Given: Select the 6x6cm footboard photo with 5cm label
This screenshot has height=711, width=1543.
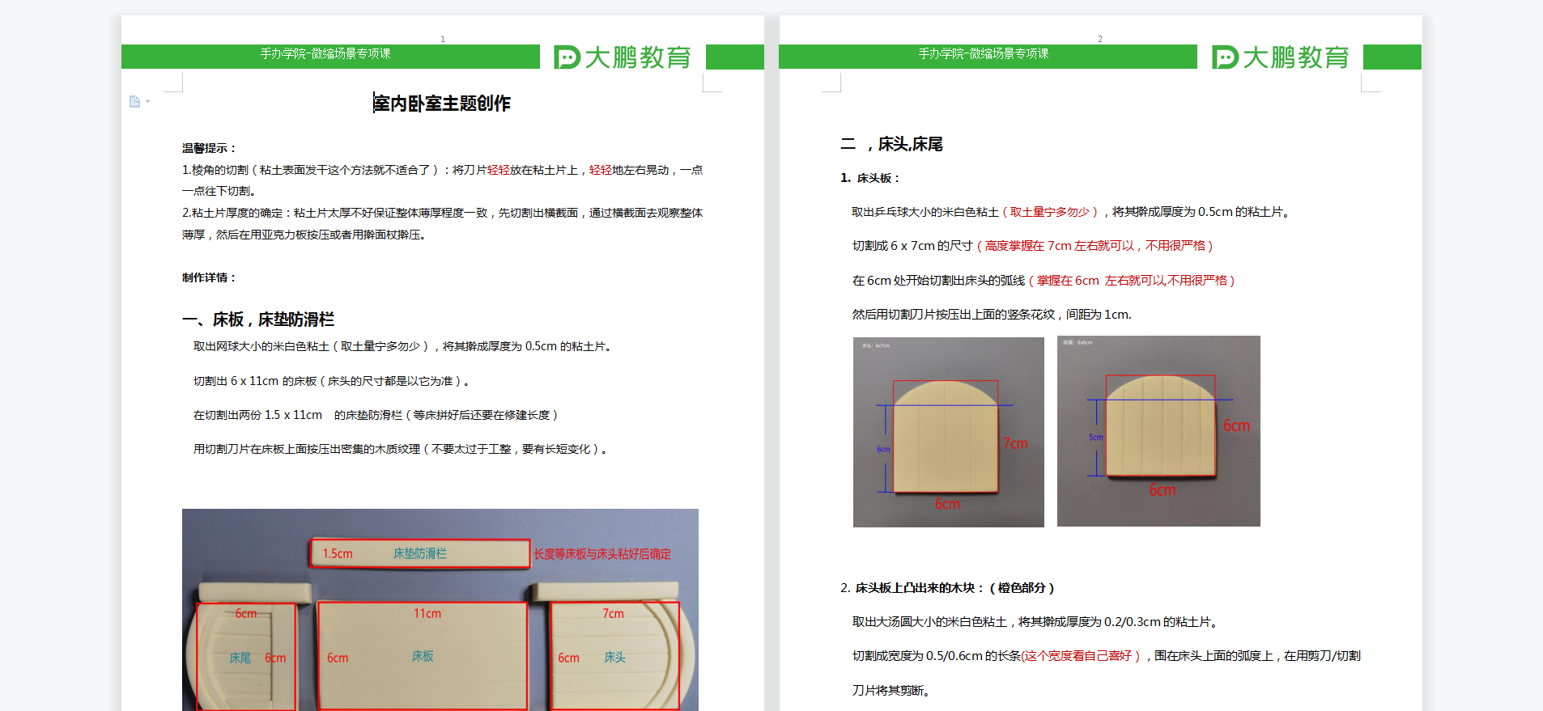Looking at the screenshot, I should [x=1158, y=431].
